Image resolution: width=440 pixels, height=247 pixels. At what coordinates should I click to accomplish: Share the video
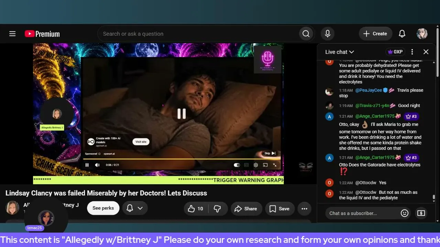[x=246, y=209]
